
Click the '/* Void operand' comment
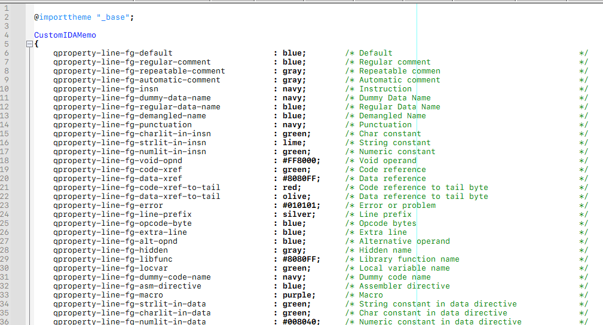[381, 161]
